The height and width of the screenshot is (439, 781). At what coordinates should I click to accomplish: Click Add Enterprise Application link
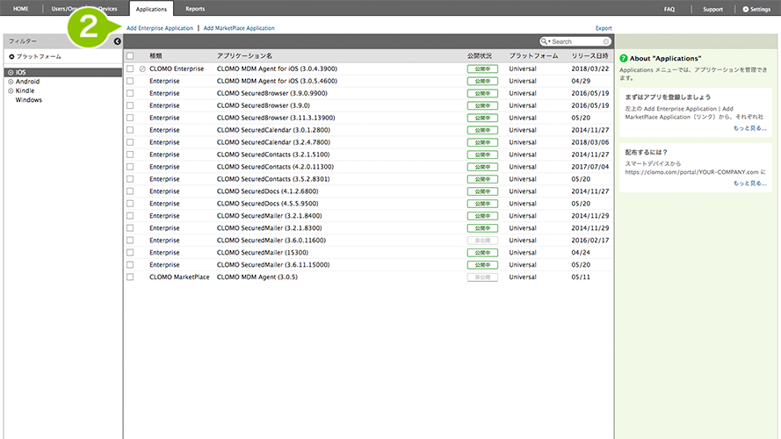159,28
